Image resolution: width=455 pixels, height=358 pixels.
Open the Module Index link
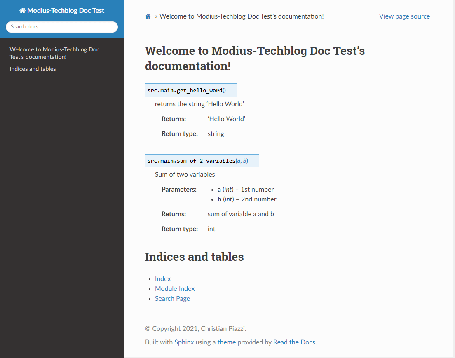[x=175, y=288]
